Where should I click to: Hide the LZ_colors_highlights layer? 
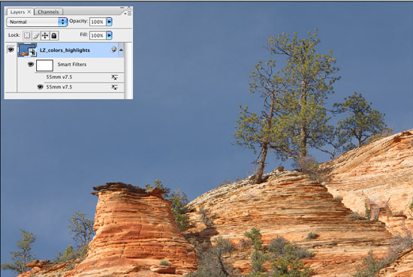pyautogui.click(x=11, y=50)
